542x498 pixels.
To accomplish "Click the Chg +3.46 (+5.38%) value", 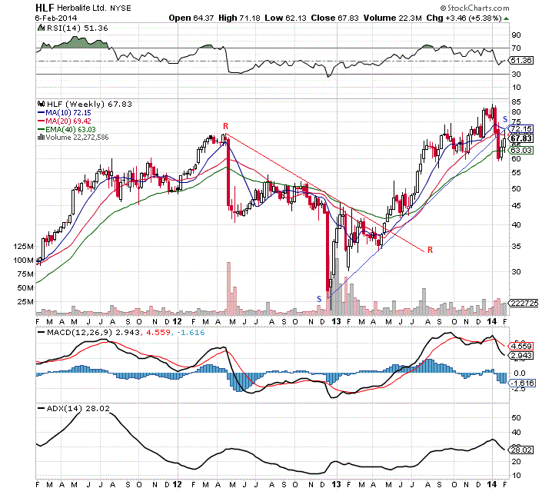I will (464, 18).
